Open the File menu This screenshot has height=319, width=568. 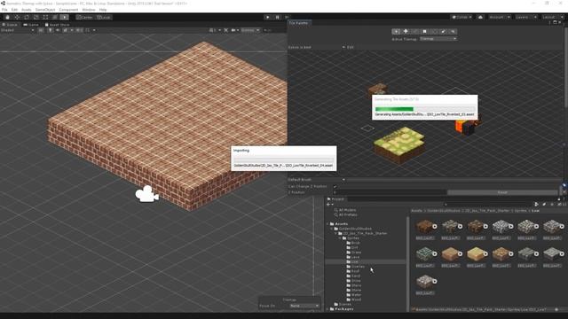pos(4,10)
